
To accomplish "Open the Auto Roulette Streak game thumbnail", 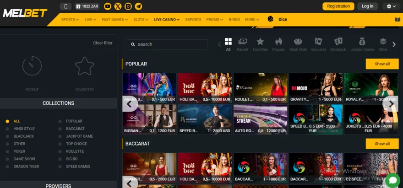I will point(261,119).
